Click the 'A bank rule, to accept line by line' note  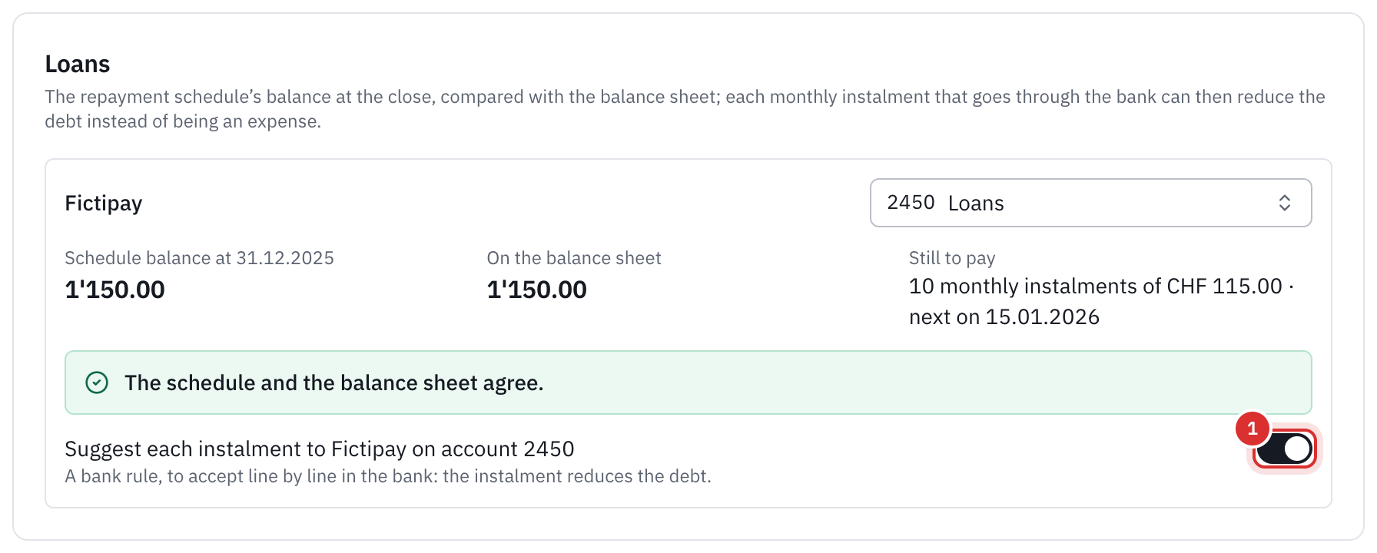click(x=388, y=476)
